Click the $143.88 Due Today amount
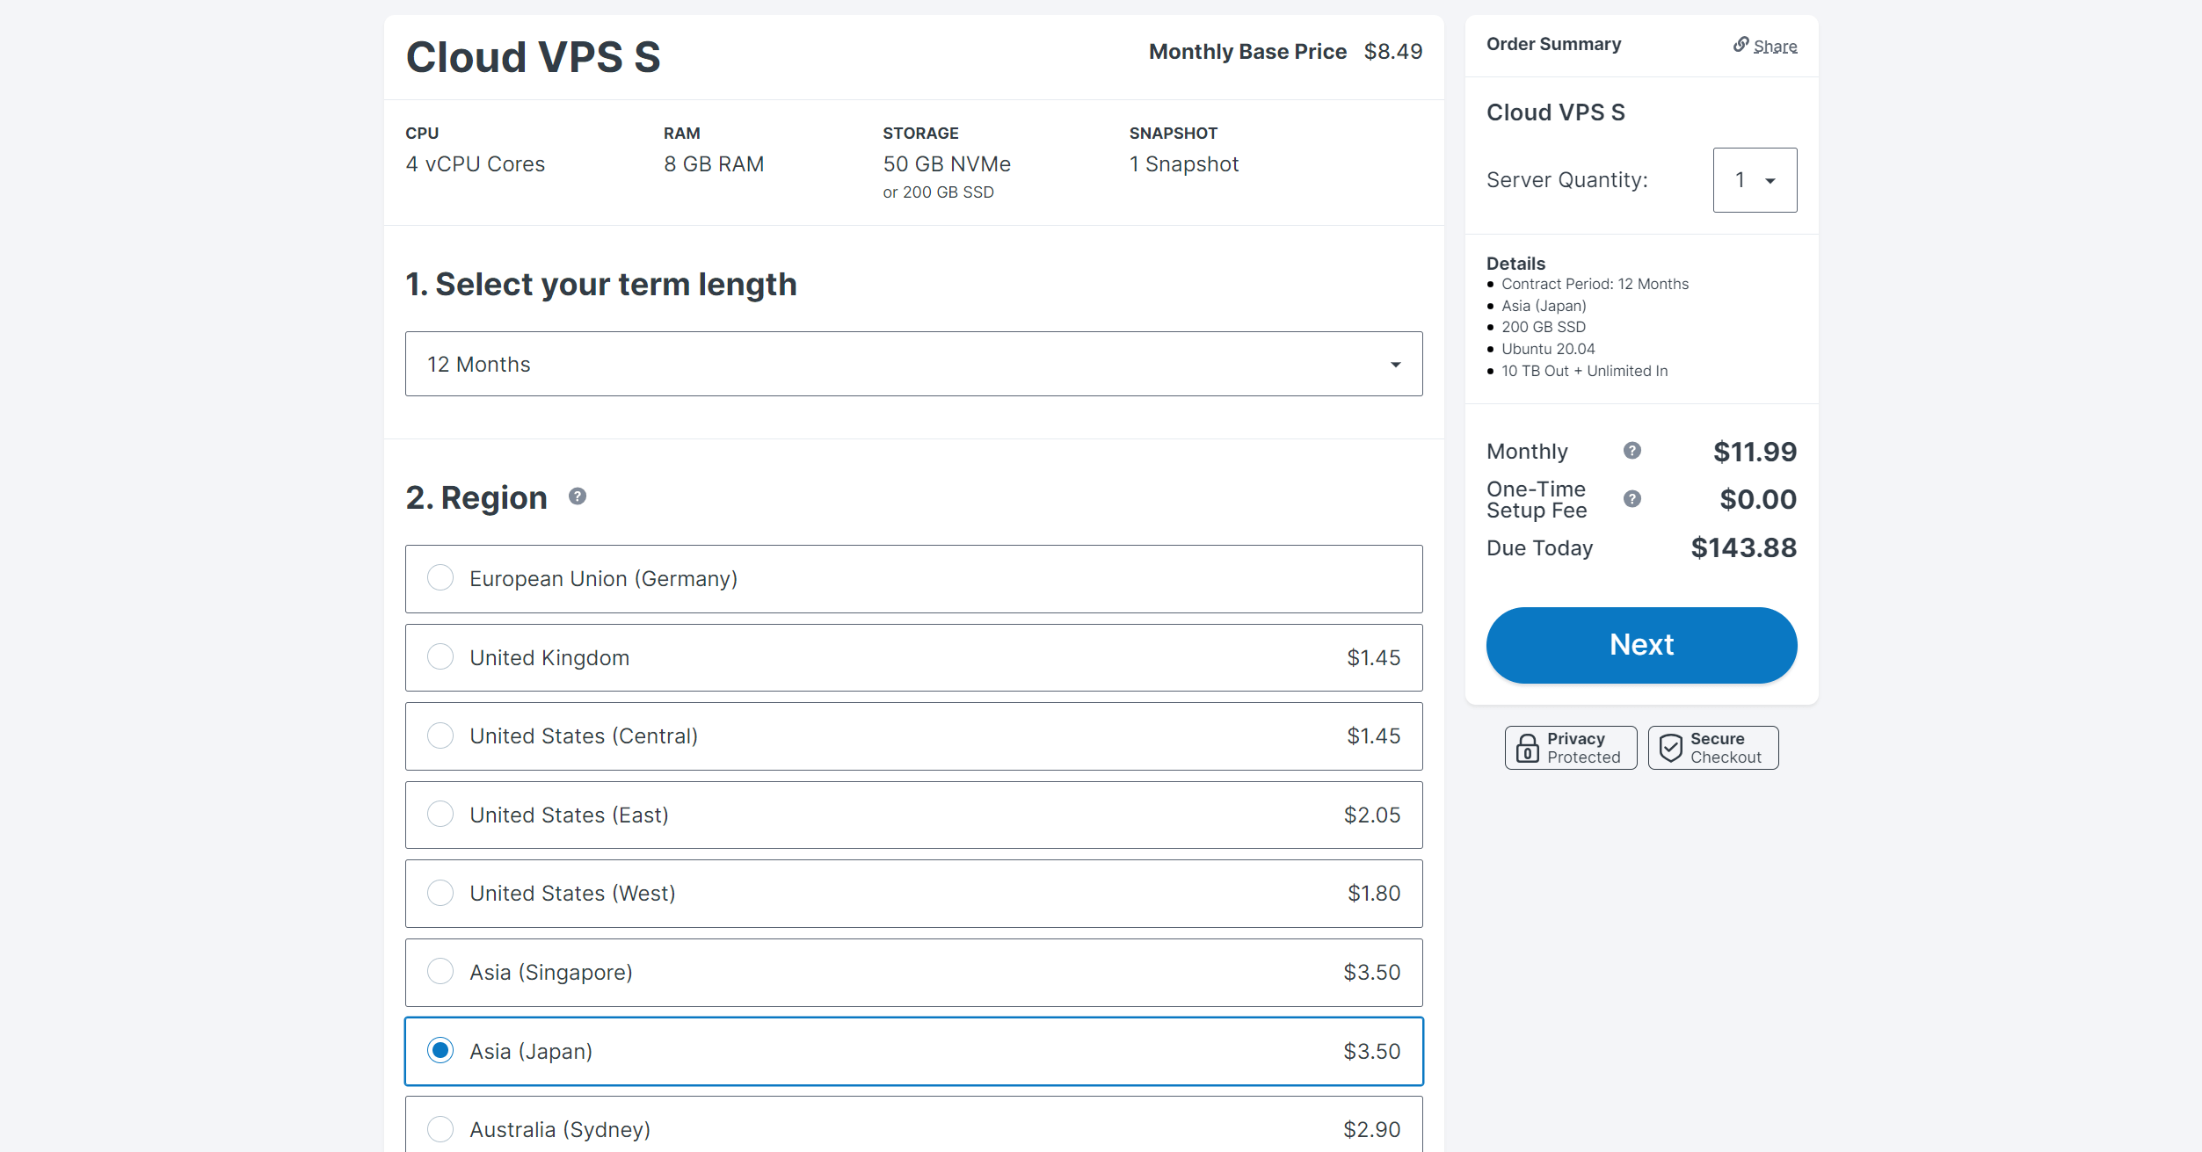2202x1152 pixels. click(x=1744, y=548)
